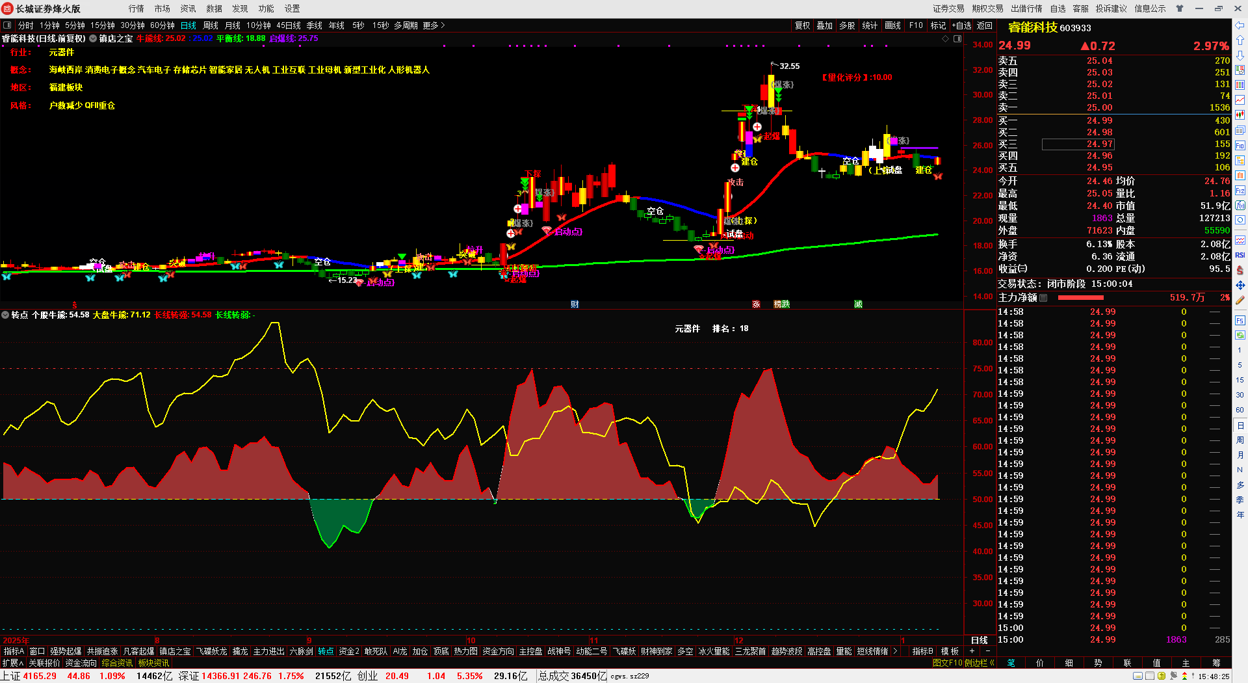
Task: Click the green refresh icon in sidebar
Action: point(1240,335)
